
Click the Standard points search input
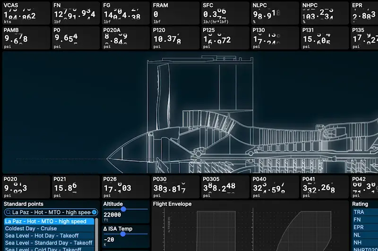click(51, 212)
